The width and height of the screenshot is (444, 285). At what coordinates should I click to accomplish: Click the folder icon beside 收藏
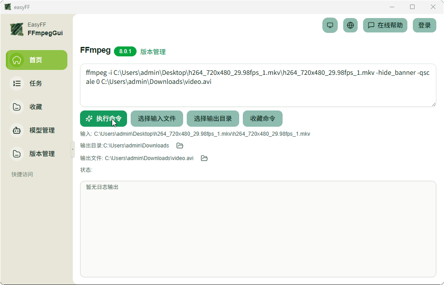(x=17, y=107)
